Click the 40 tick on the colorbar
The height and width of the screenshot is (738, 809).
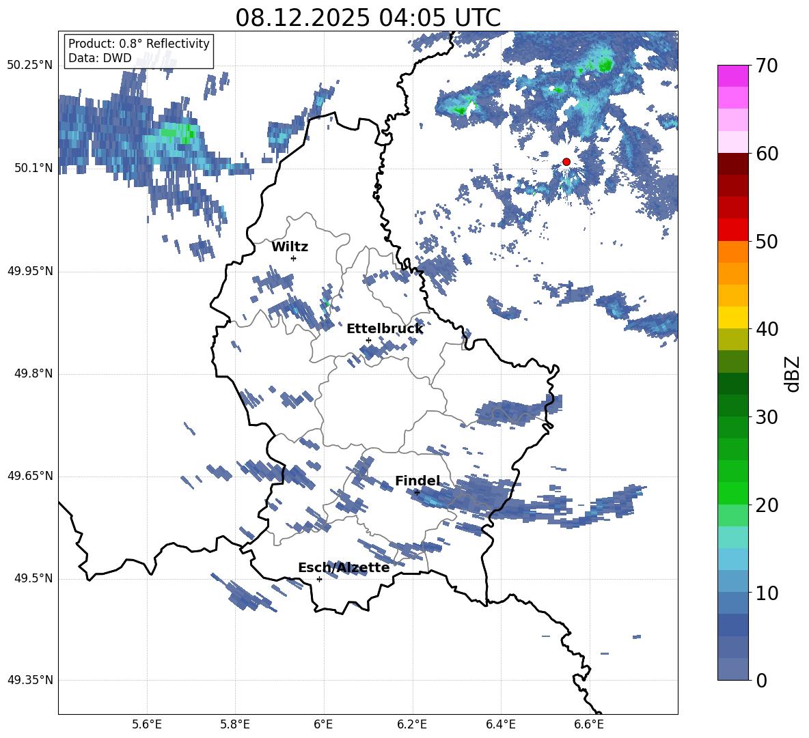[767, 329]
